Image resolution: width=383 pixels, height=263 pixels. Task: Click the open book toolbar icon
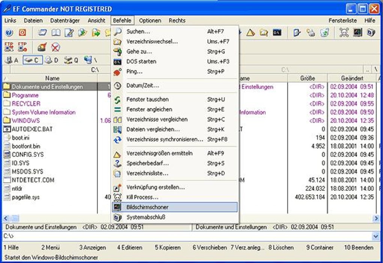56,32
